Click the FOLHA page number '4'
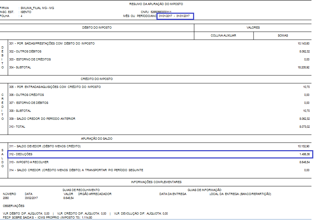314x220 pixels. tap(21, 16)
